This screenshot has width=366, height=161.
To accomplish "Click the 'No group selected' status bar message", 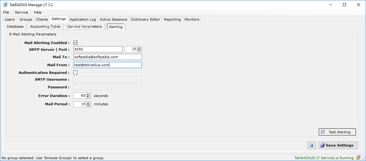I will pos(53,158).
